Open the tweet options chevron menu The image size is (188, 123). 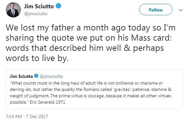tap(181, 10)
